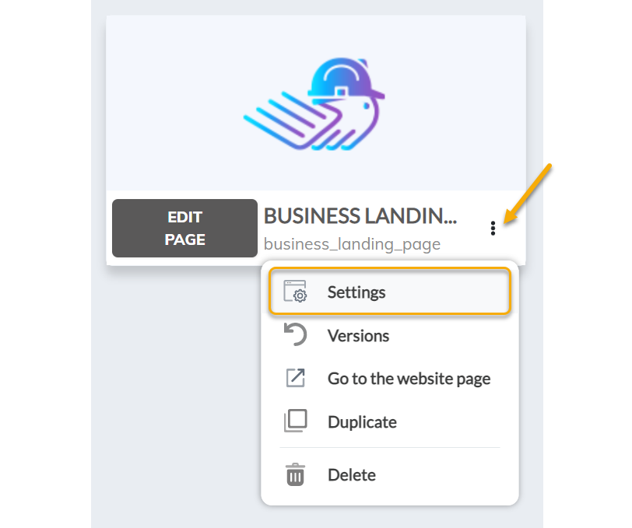
Task: Click the hard hat logo graphic
Action: point(314,104)
